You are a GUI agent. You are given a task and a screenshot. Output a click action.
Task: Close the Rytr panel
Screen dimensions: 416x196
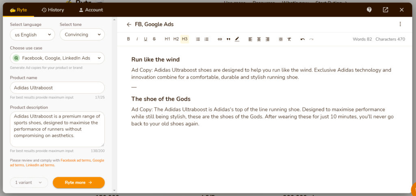coord(402,10)
